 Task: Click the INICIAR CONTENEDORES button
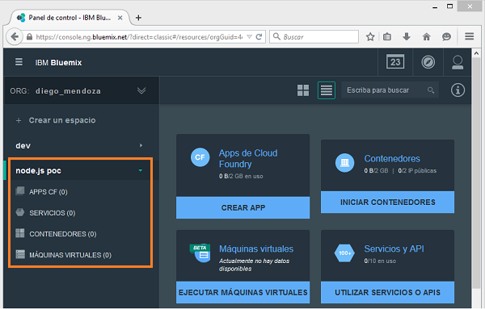point(387,202)
